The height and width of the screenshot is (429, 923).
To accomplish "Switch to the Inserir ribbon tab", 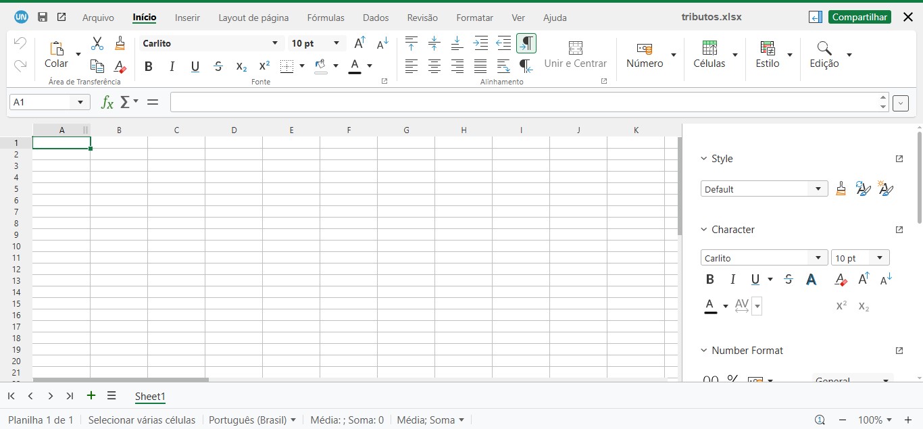I will (187, 18).
